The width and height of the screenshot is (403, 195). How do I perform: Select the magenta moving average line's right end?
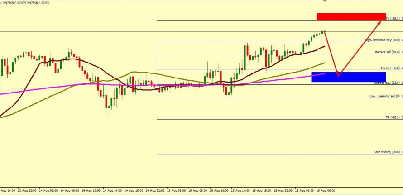point(324,73)
